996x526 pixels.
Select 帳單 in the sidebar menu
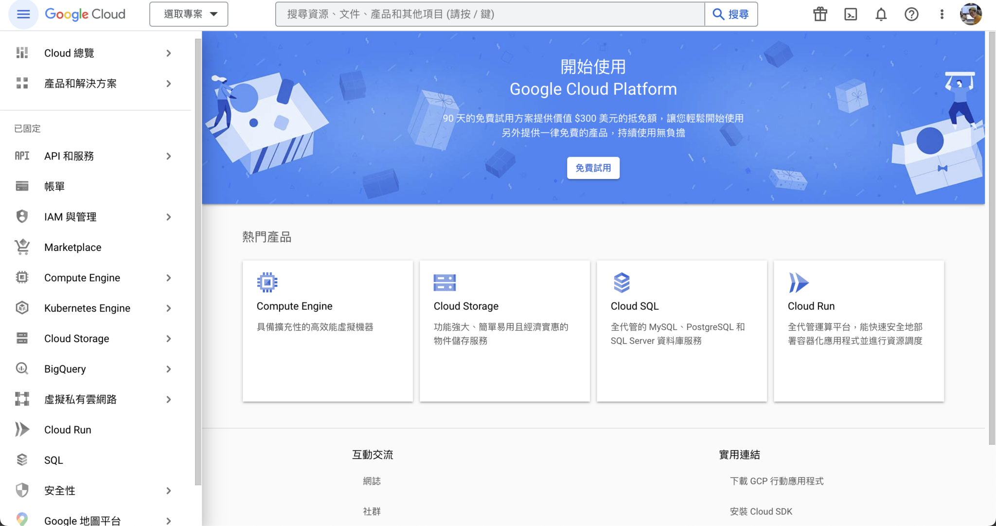(x=54, y=186)
